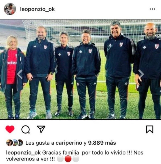Go to next photo with right chevron
Image resolution: width=161 pixels, height=164 pixels.
(141, 74)
